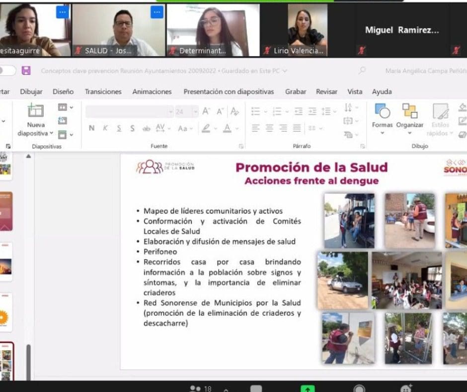Click the Nueva diapositiva icon
The width and height of the screenshot is (467, 392).
(35, 110)
